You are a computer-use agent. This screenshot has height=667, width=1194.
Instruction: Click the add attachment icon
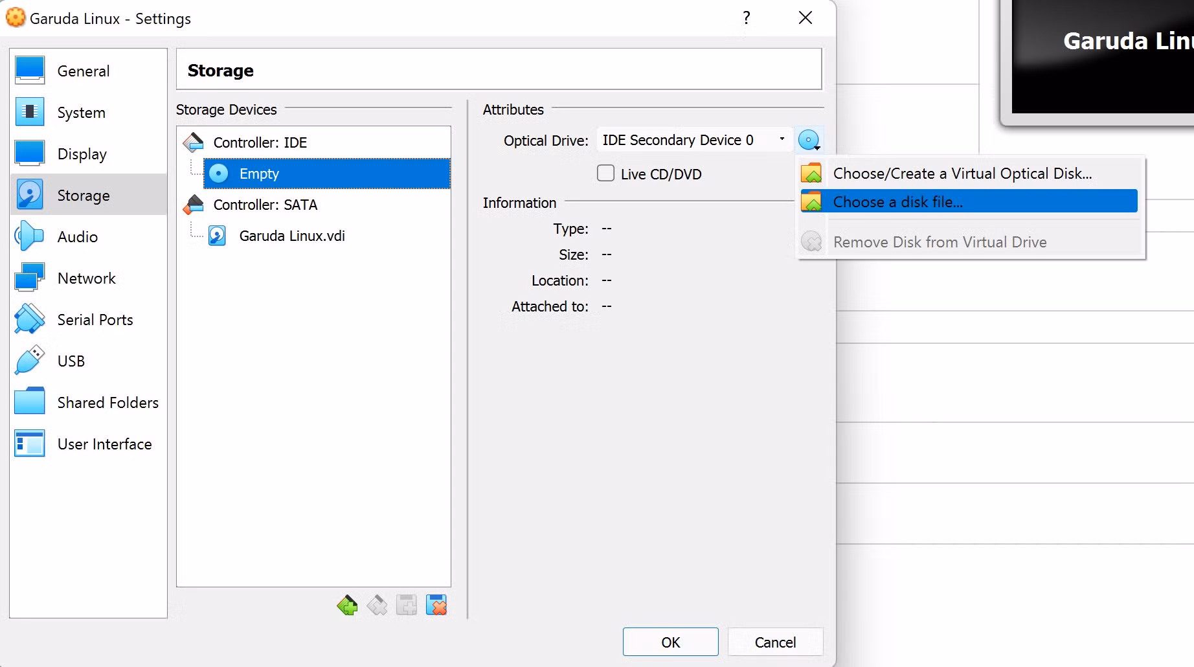tap(407, 605)
